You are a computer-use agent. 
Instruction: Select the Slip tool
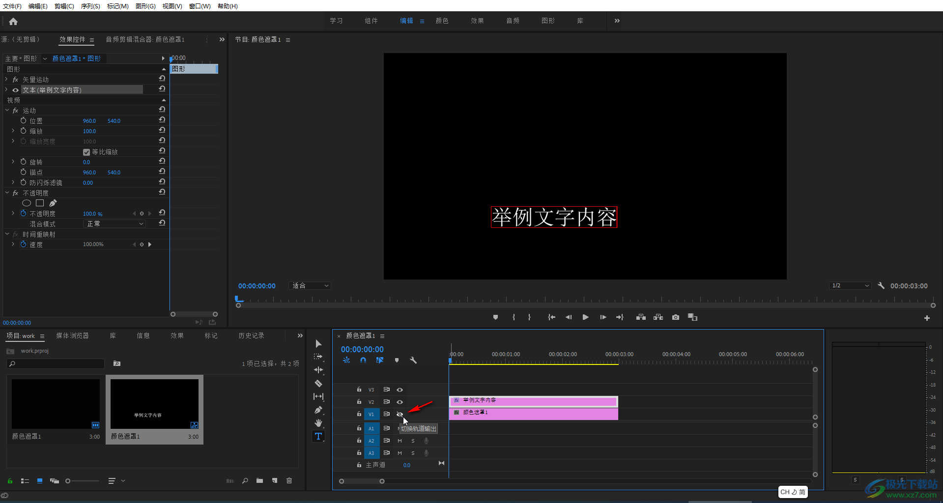point(318,396)
